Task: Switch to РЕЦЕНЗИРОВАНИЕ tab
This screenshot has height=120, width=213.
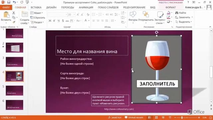Action: (134, 7)
